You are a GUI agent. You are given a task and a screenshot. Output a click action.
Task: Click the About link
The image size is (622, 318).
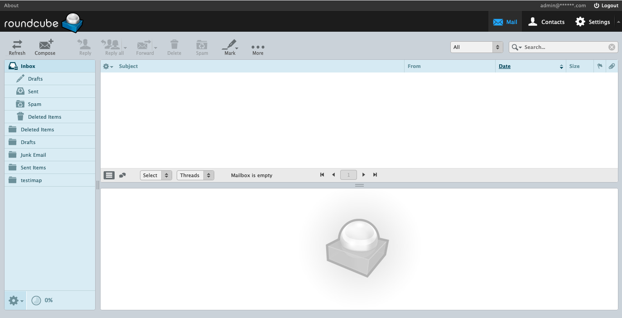click(11, 5)
